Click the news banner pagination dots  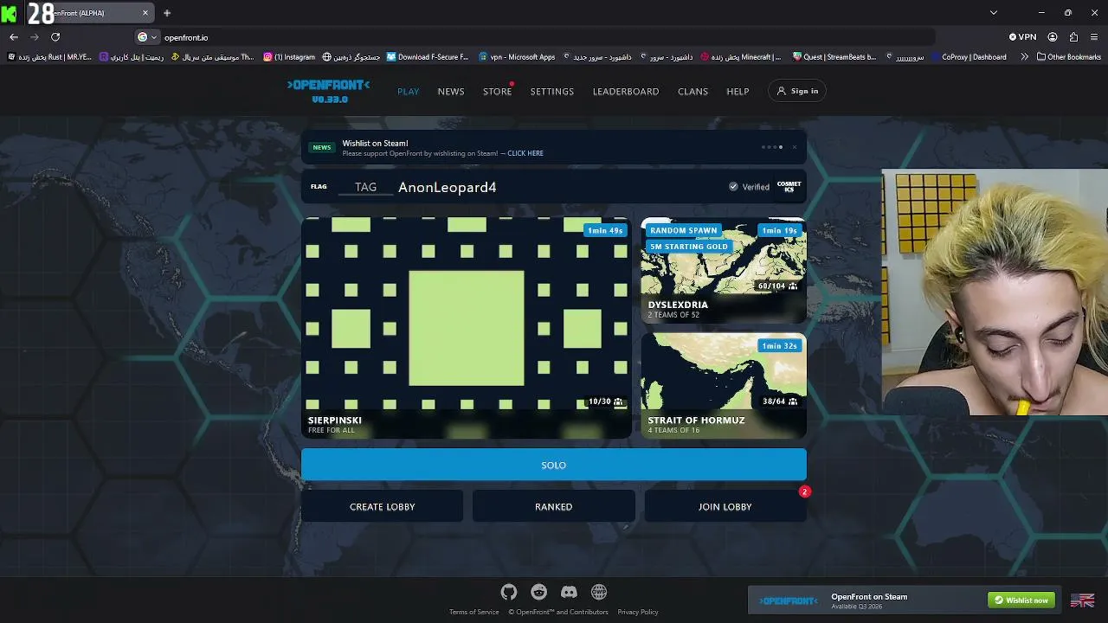tap(772, 147)
